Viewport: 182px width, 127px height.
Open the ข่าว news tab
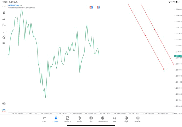pyautogui.click(x=91, y=119)
